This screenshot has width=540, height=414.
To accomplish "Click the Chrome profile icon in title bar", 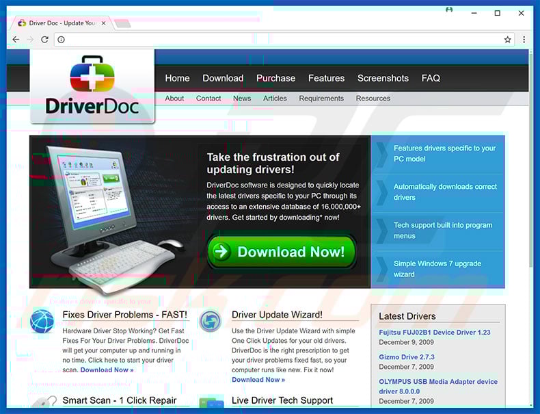I will click(449, 10).
